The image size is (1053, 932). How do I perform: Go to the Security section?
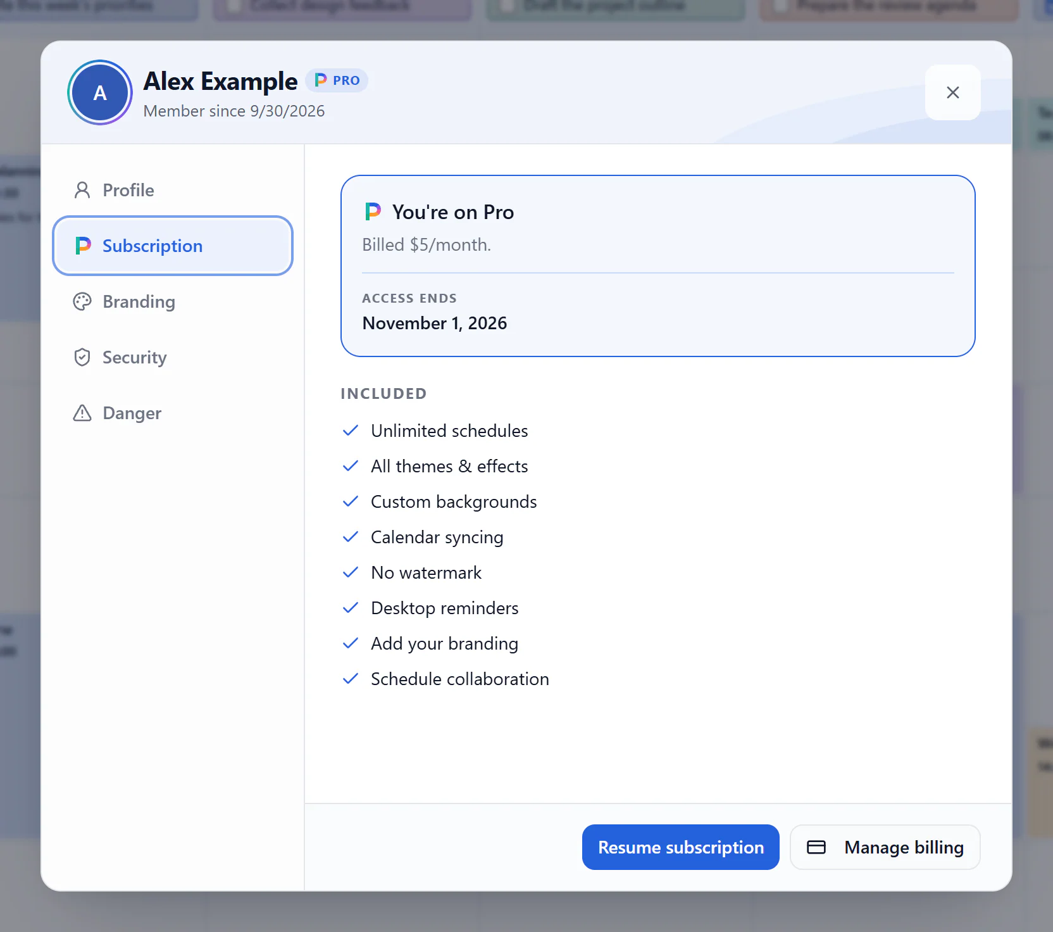tap(173, 357)
